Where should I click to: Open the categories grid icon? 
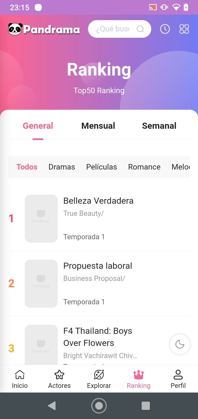[184, 29]
